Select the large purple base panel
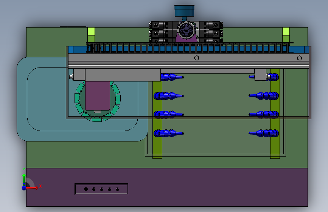 [x=167, y=187]
